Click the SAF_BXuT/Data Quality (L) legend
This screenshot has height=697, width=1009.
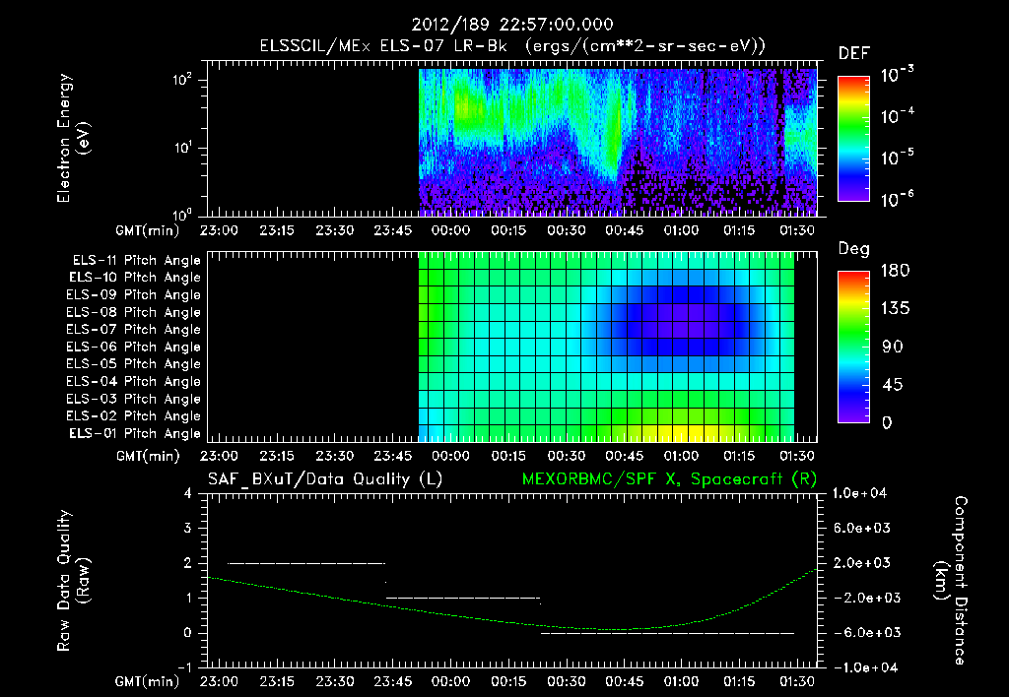pyautogui.click(x=325, y=479)
